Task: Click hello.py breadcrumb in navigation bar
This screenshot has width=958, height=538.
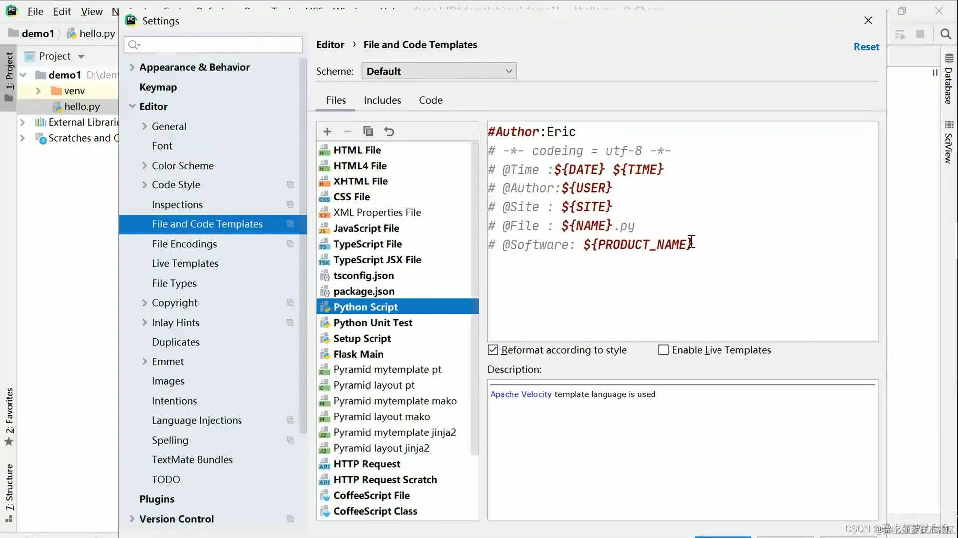Action: point(92,33)
